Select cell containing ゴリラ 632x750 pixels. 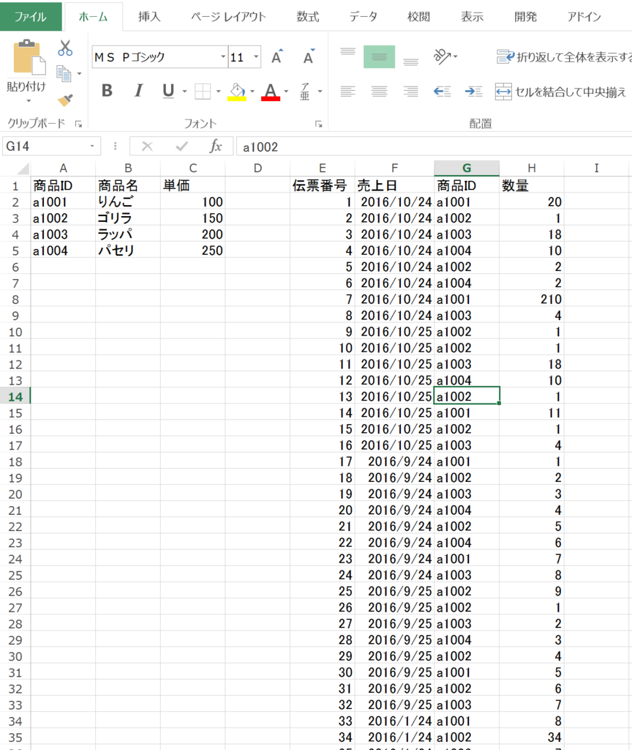pos(127,218)
